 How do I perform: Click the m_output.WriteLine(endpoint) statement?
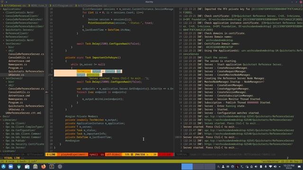(x=103, y=99)
